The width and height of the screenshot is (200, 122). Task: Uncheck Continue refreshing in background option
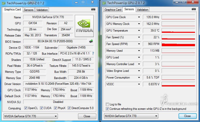107,109
